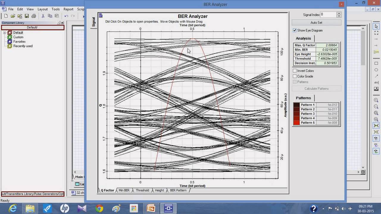The image size is (381, 214).
Task: Click the Auto Set button
Action: coord(316,23)
